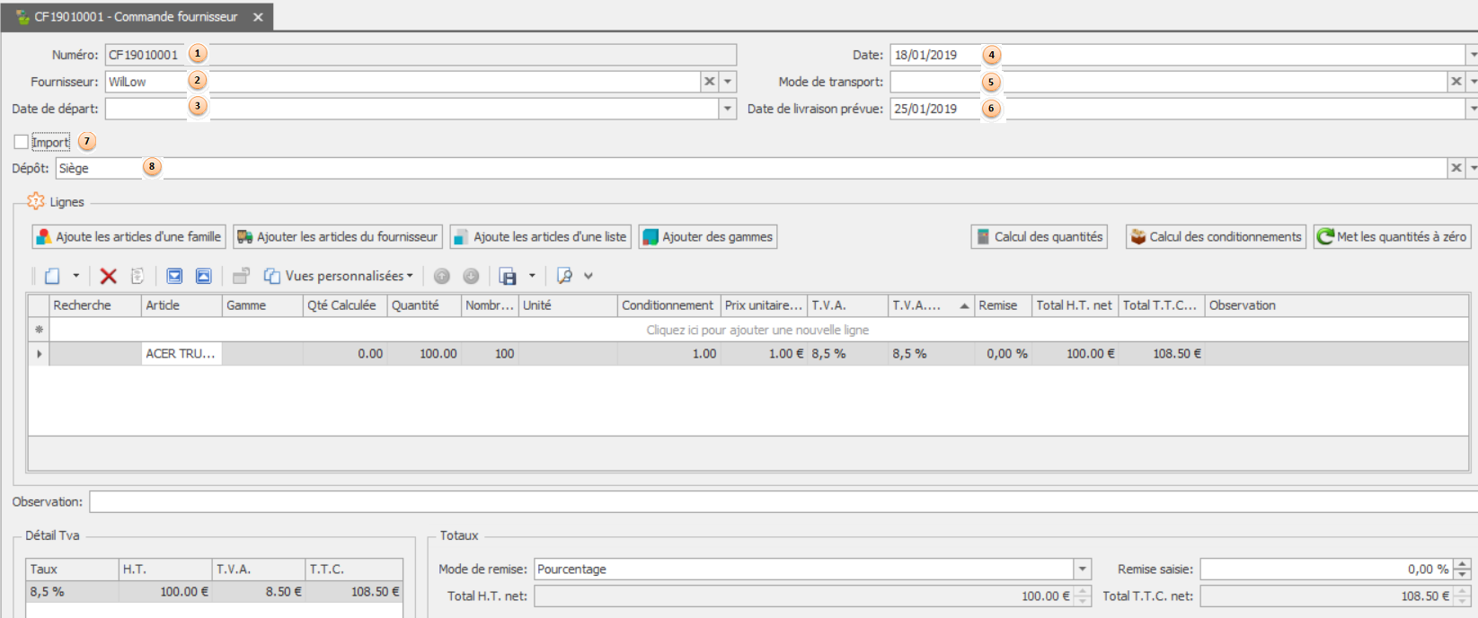
Task: Select the ACER TRU... article cell
Action: [181, 354]
